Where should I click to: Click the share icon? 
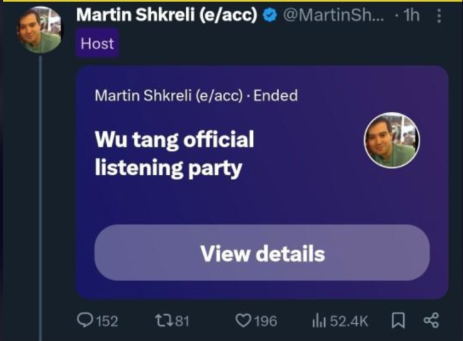point(430,321)
